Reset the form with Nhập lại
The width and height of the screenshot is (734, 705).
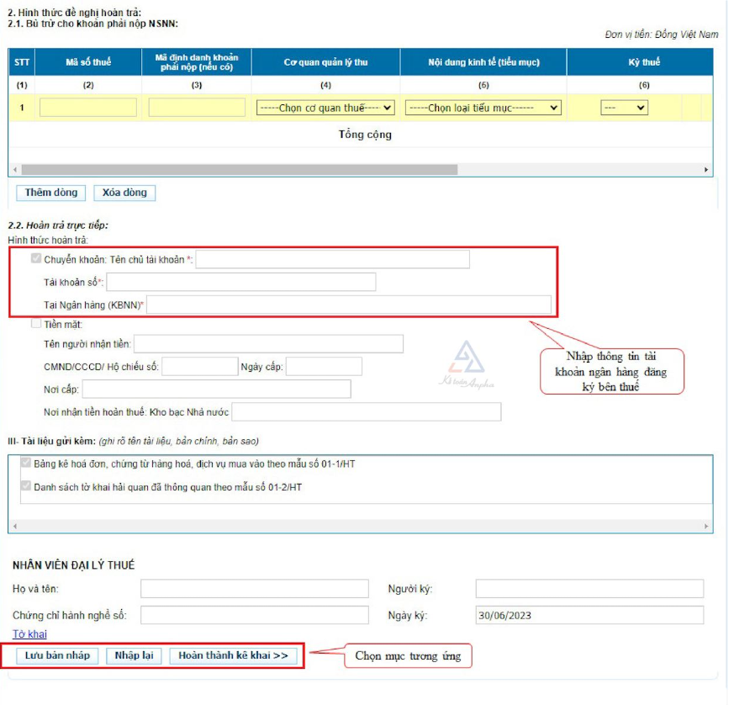click(x=134, y=655)
